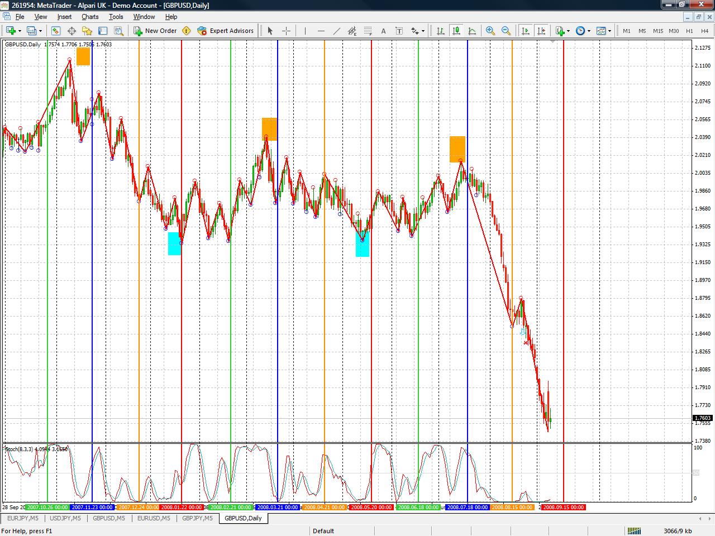The height and width of the screenshot is (536, 715).
Task: Open the Strategy Tester icon
Action: (118, 31)
